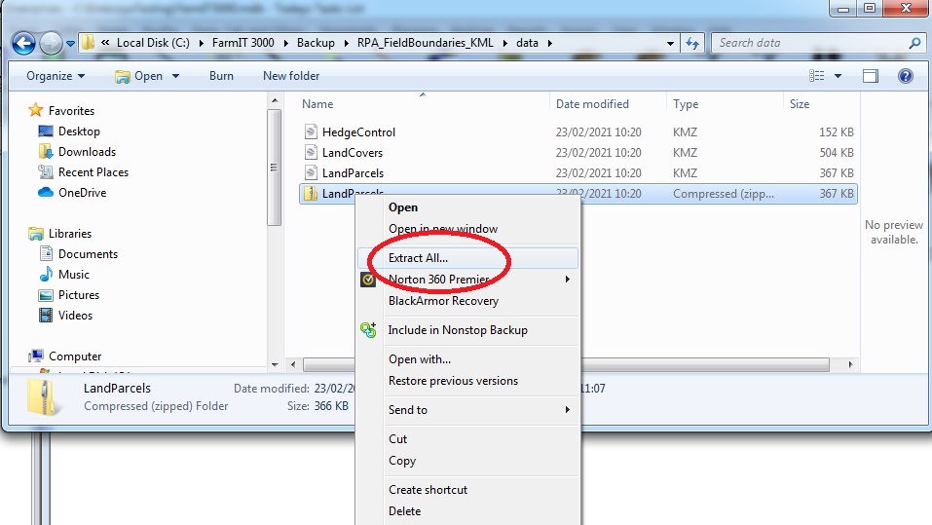Click the file list scroll-right arrow
This screenshot has height=525, width=932.
[x=850, y=364]
